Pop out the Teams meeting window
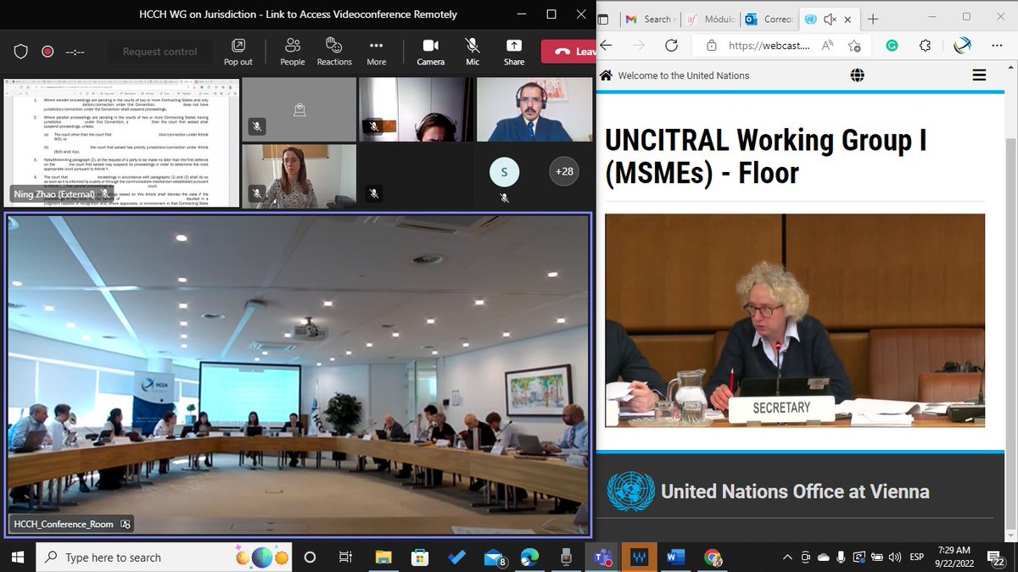Image resolution: width=1018 pixels, height=572 pixels. coord(238,52)
